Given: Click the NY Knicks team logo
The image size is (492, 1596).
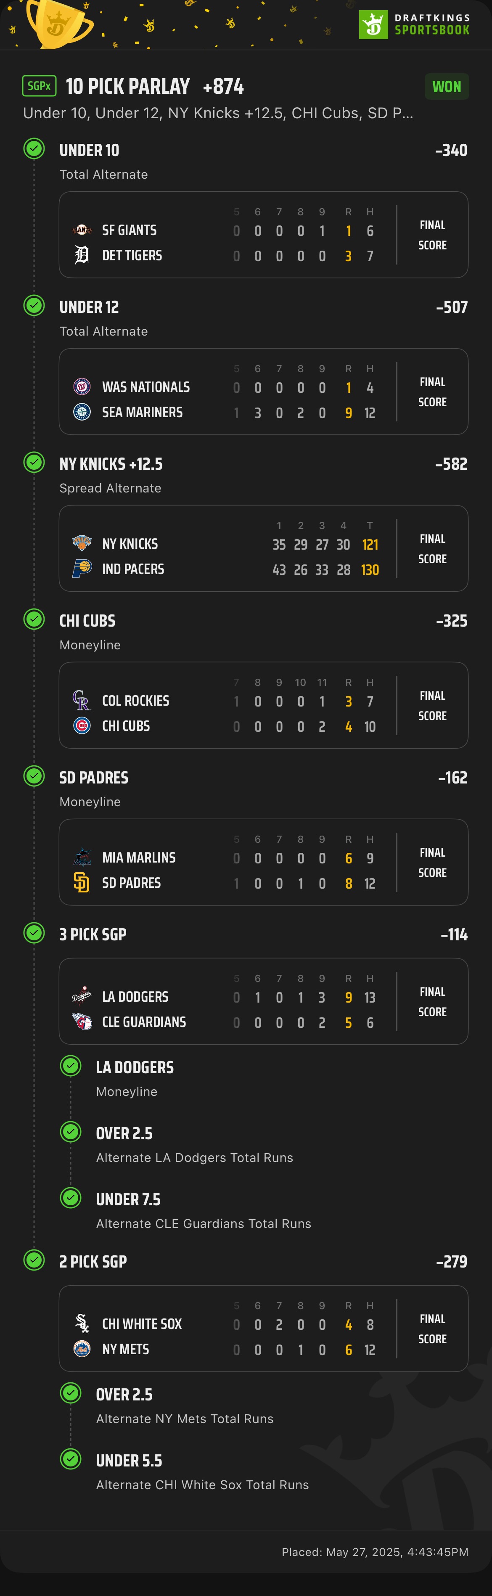Looking at the screenshot, I should click(x=82, y=543).
